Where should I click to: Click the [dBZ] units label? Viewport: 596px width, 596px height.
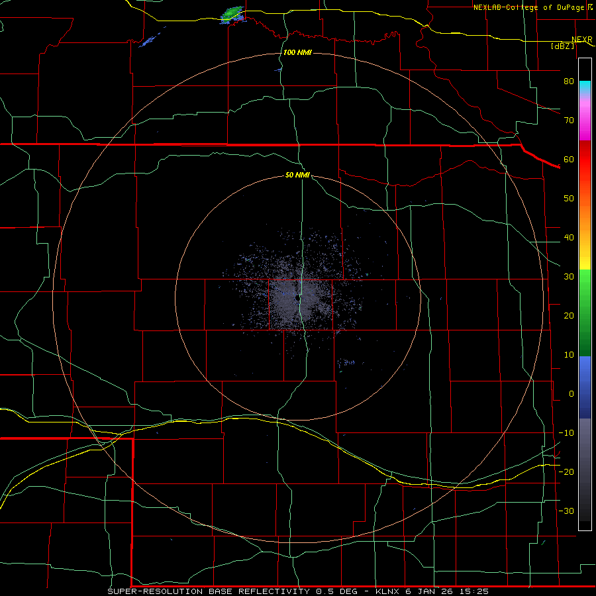click(562, 46)
